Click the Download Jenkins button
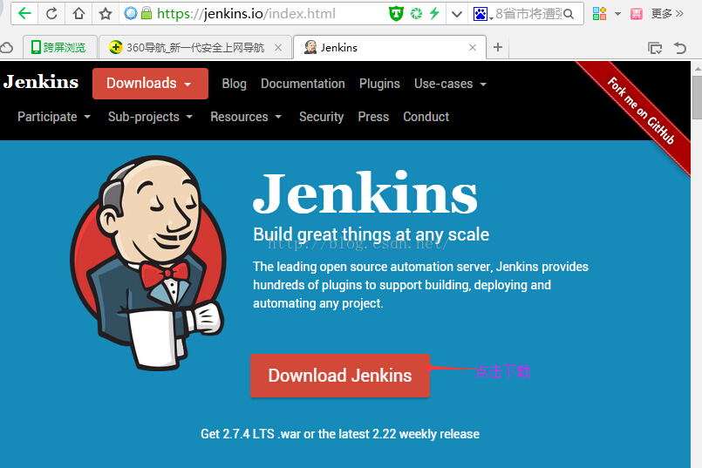The height and width of the screenshot is (468, 702). (340, 376)
